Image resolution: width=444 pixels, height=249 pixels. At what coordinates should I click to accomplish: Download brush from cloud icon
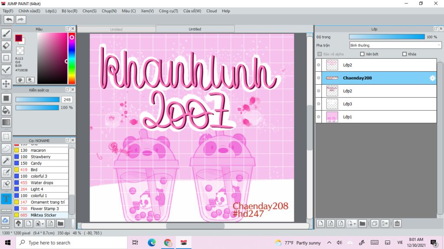pyautogui.click(x=18, y=223)
